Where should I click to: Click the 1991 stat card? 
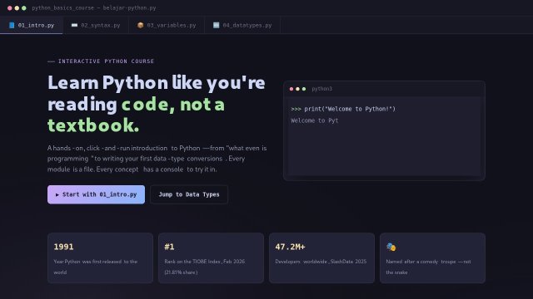pos(100,258)
